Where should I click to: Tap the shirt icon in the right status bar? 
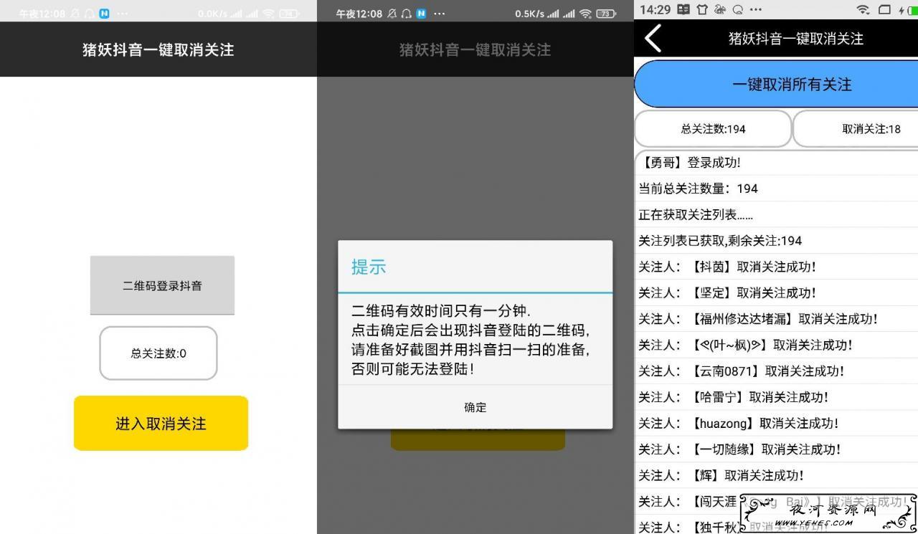701,9
